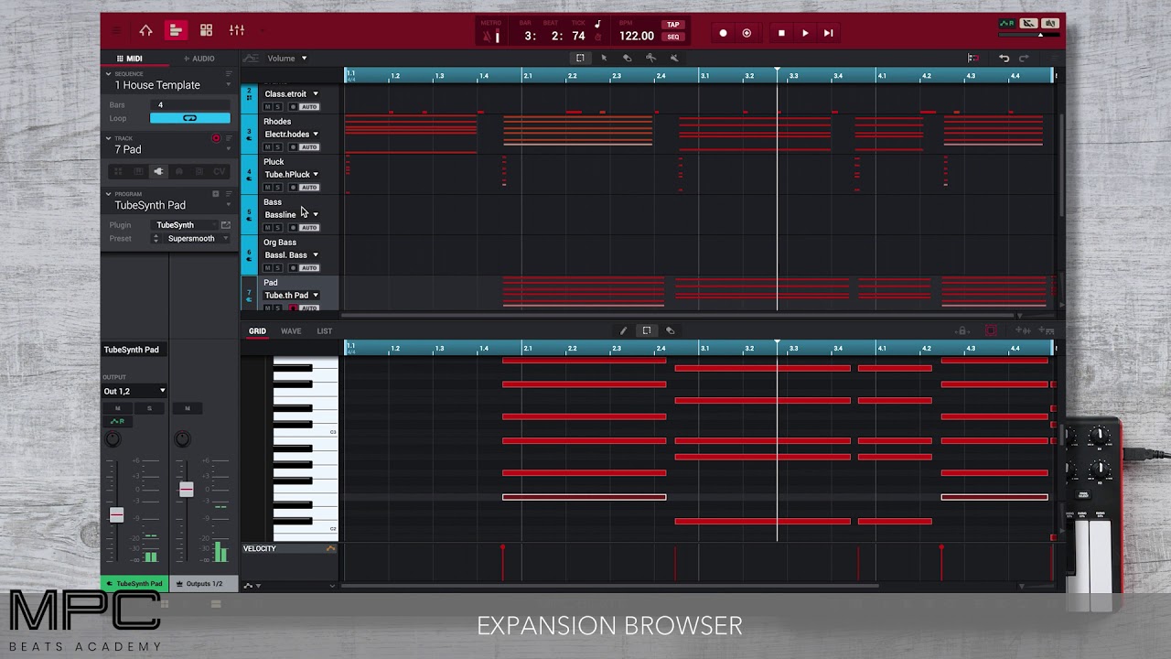The height and width of the screenshot is (659, 1171).
Task: Solo the TubeSynth Pad mixer channel
Action: click(148, 408)
